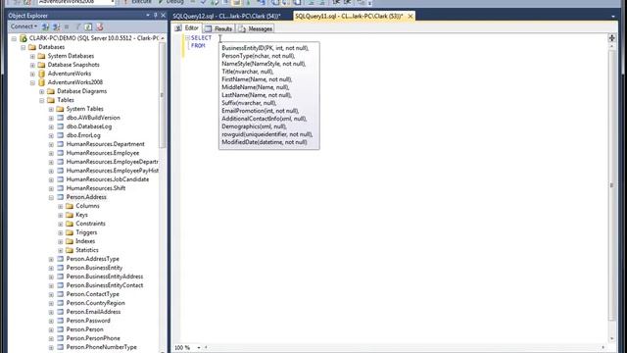Click the AdventureWorks database icon
The image size is (627, 353).
click(x=41, y=74)
